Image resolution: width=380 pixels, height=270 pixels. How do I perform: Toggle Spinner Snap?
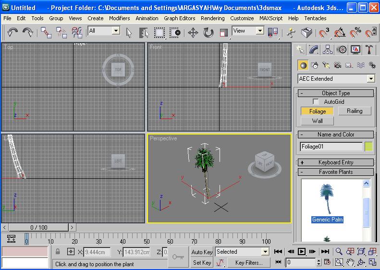point(371,33)
